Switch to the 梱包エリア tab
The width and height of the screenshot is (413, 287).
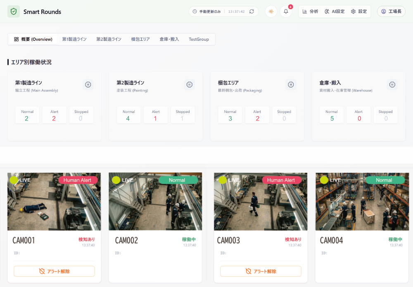[x=140, y=39]
